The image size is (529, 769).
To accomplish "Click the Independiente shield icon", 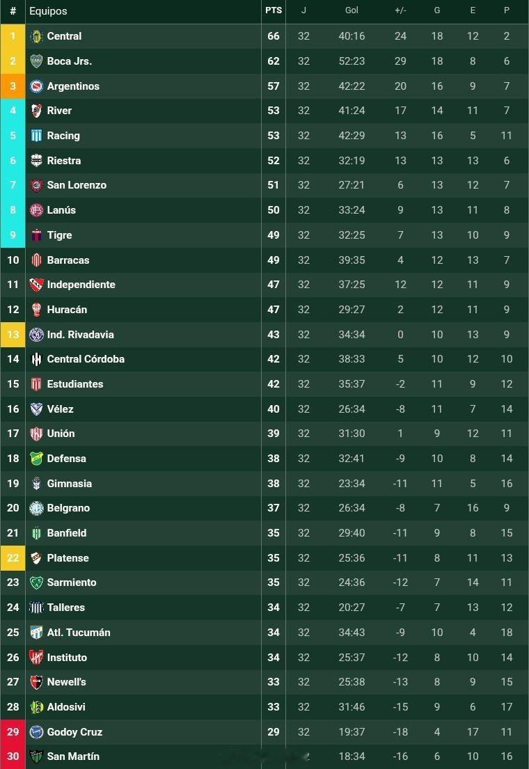I will tap(36, 285).
